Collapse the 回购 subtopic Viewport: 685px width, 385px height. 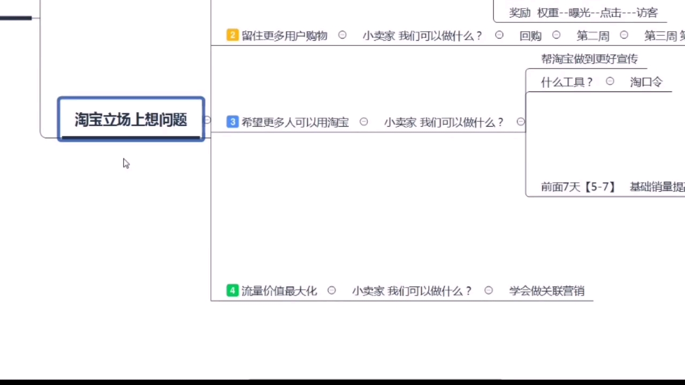tap(557, 35)
